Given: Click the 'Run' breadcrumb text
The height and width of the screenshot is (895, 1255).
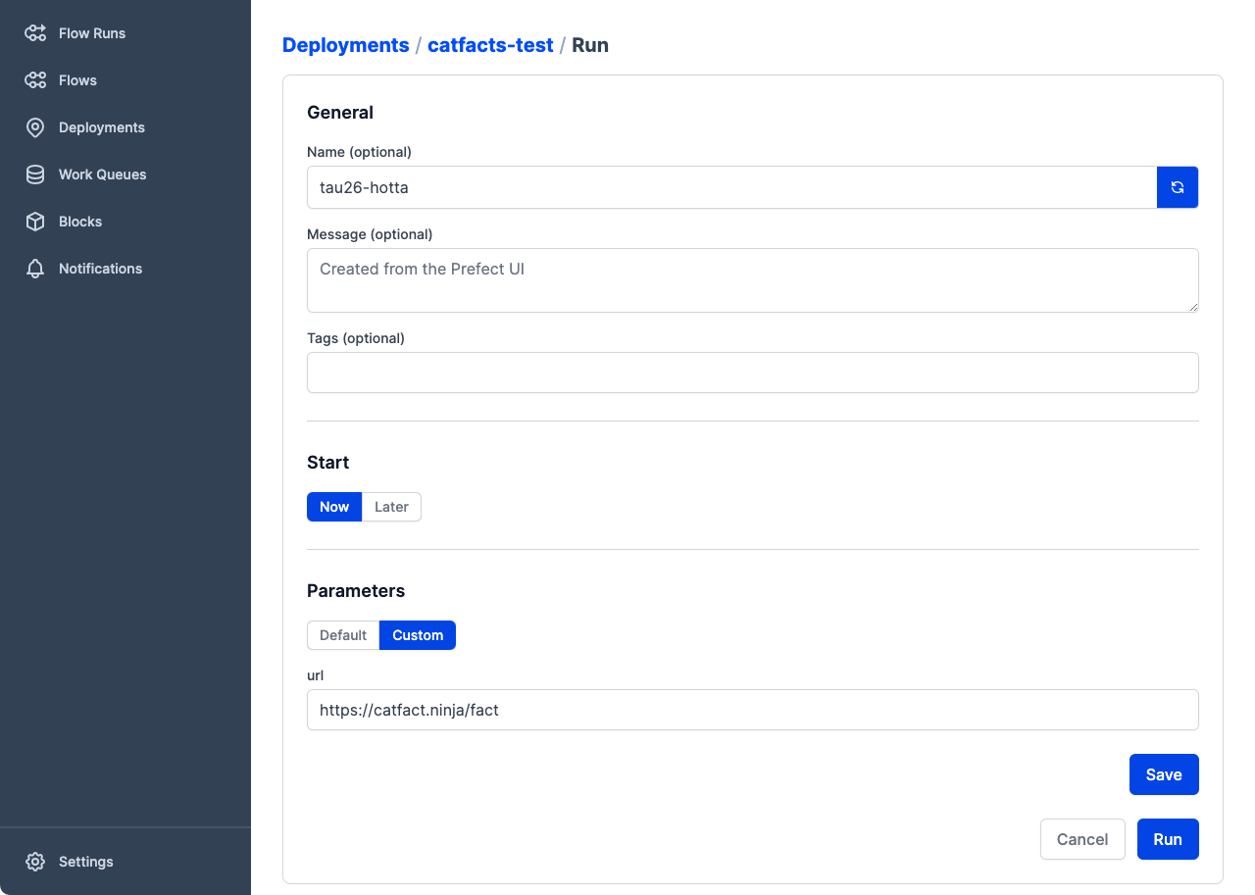Looking at the screenshot, I should click(590, 45).
